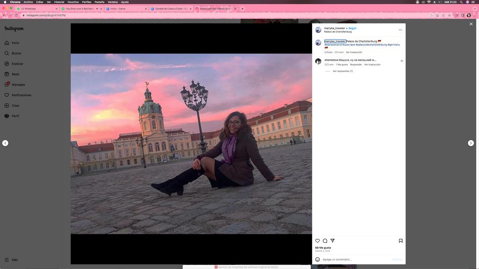Open Inicio in the Instagram sidebar
479x269 pixels.
[x=12, y=43]
